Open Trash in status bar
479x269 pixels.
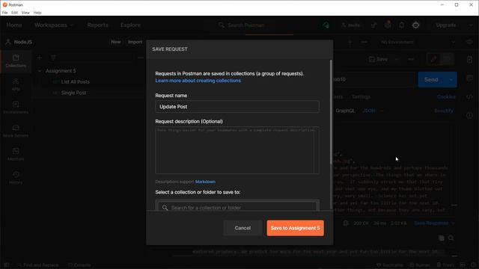pyautogui.click(x=446, y=265)
